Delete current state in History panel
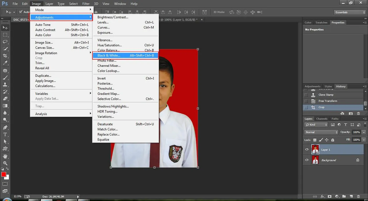Image resolution: width=368 pixels, height=201 pixels. [x=358, y=114]
